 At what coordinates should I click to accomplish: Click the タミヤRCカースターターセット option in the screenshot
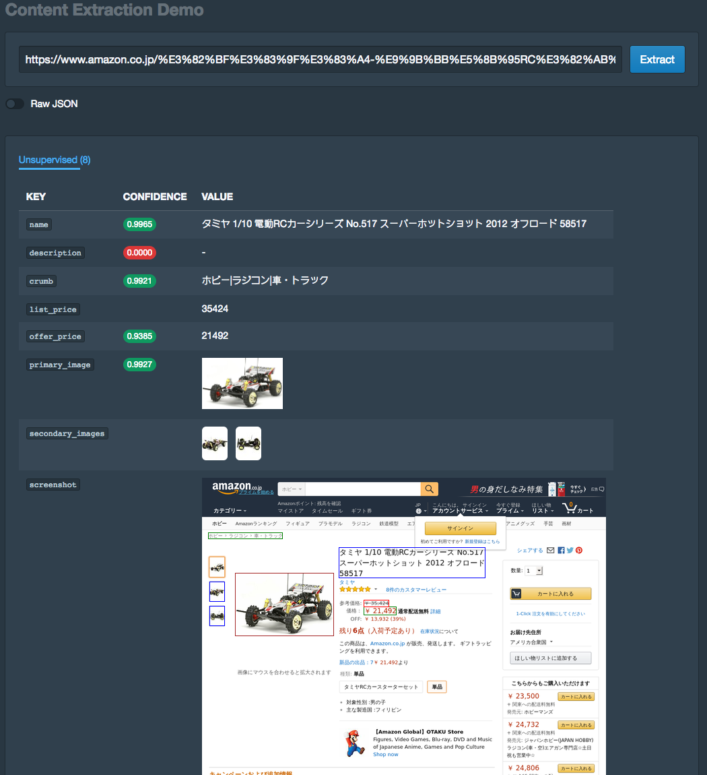[381, 687]
